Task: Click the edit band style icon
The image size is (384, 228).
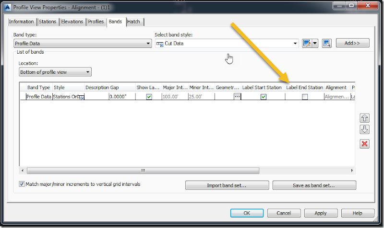Action: [x=307, y=43]
